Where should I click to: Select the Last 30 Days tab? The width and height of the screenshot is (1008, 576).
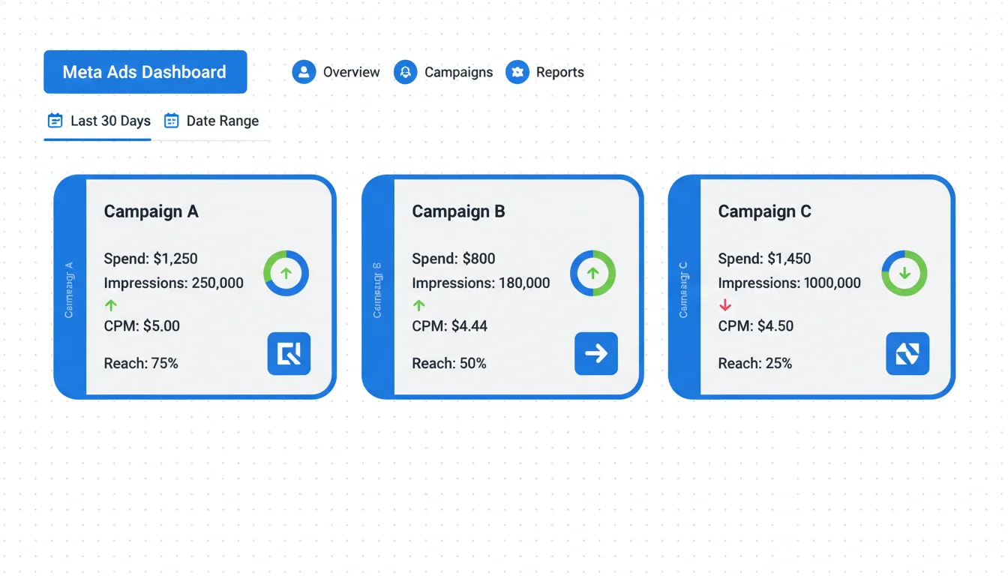pyautogui.click(x=109, y=121)
